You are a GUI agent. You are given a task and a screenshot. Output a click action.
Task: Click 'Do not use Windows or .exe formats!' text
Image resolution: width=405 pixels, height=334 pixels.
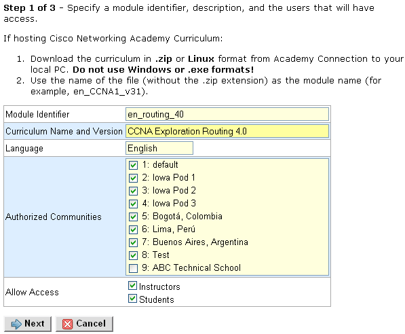click(163, 70)
